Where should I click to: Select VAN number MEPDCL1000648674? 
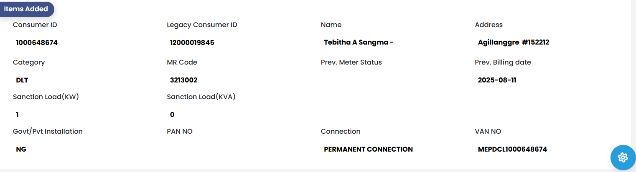[x=512, y=149]
